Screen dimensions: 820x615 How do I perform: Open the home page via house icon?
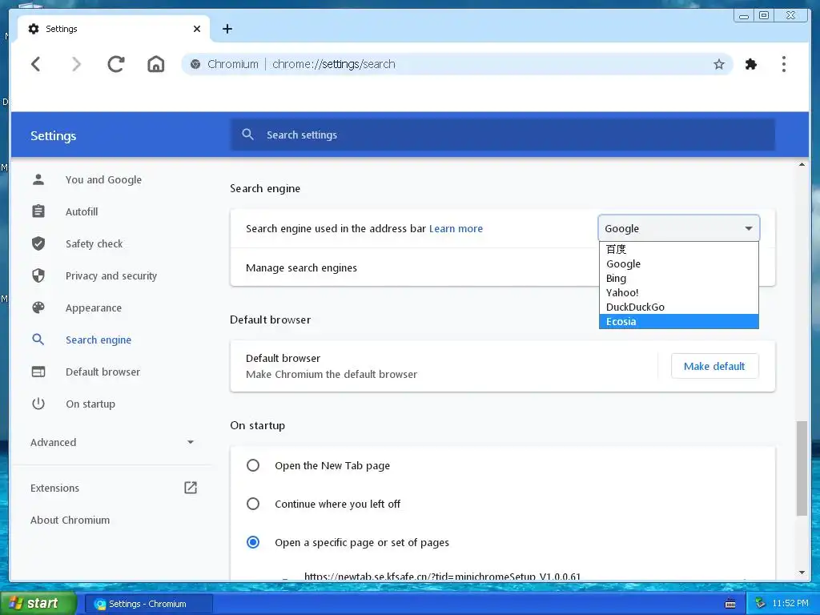click(x=156, y=64)
